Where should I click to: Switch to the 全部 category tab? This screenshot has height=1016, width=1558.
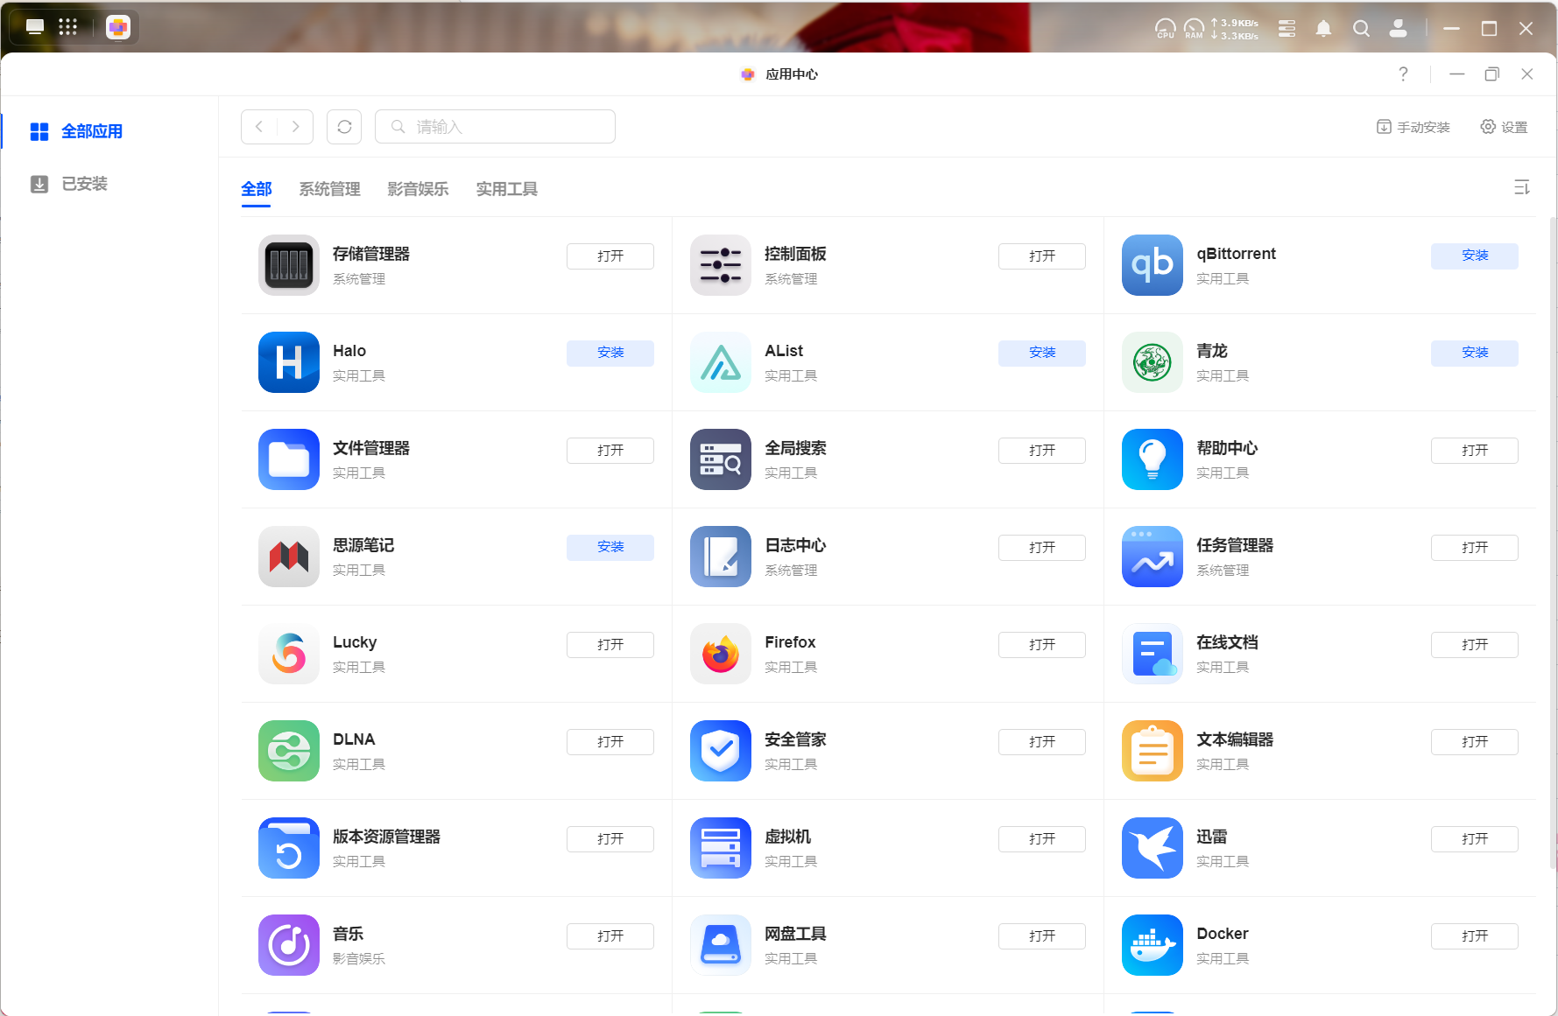point(257,189)
